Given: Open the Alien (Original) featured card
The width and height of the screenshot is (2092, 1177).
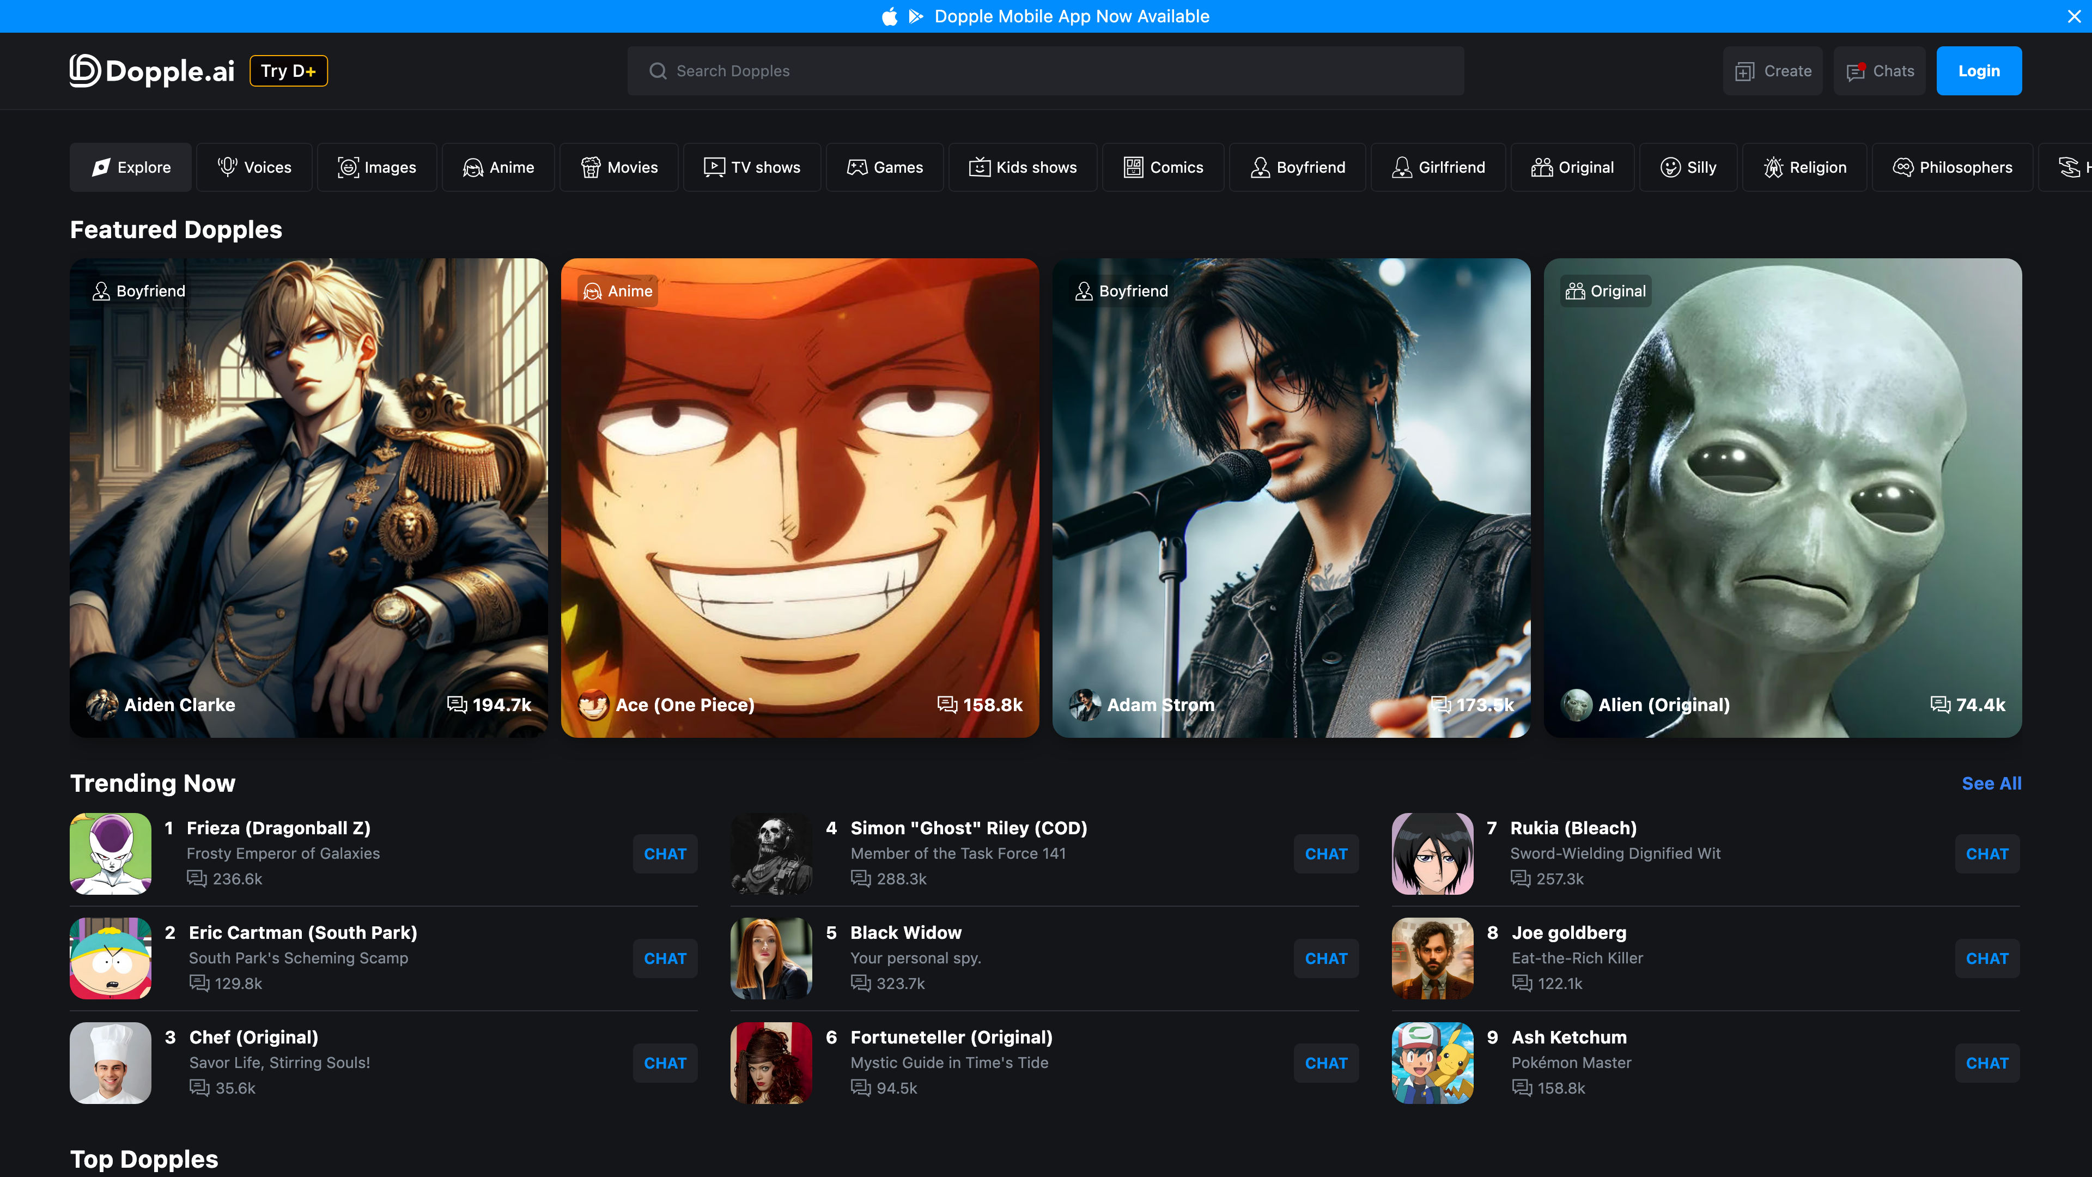Looking at the screenshot, I should click(x=1783, y=498).
